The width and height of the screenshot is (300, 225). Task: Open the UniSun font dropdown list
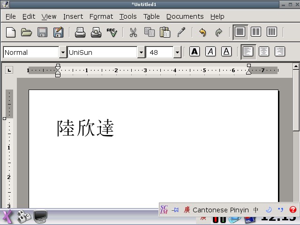(141, 52)
